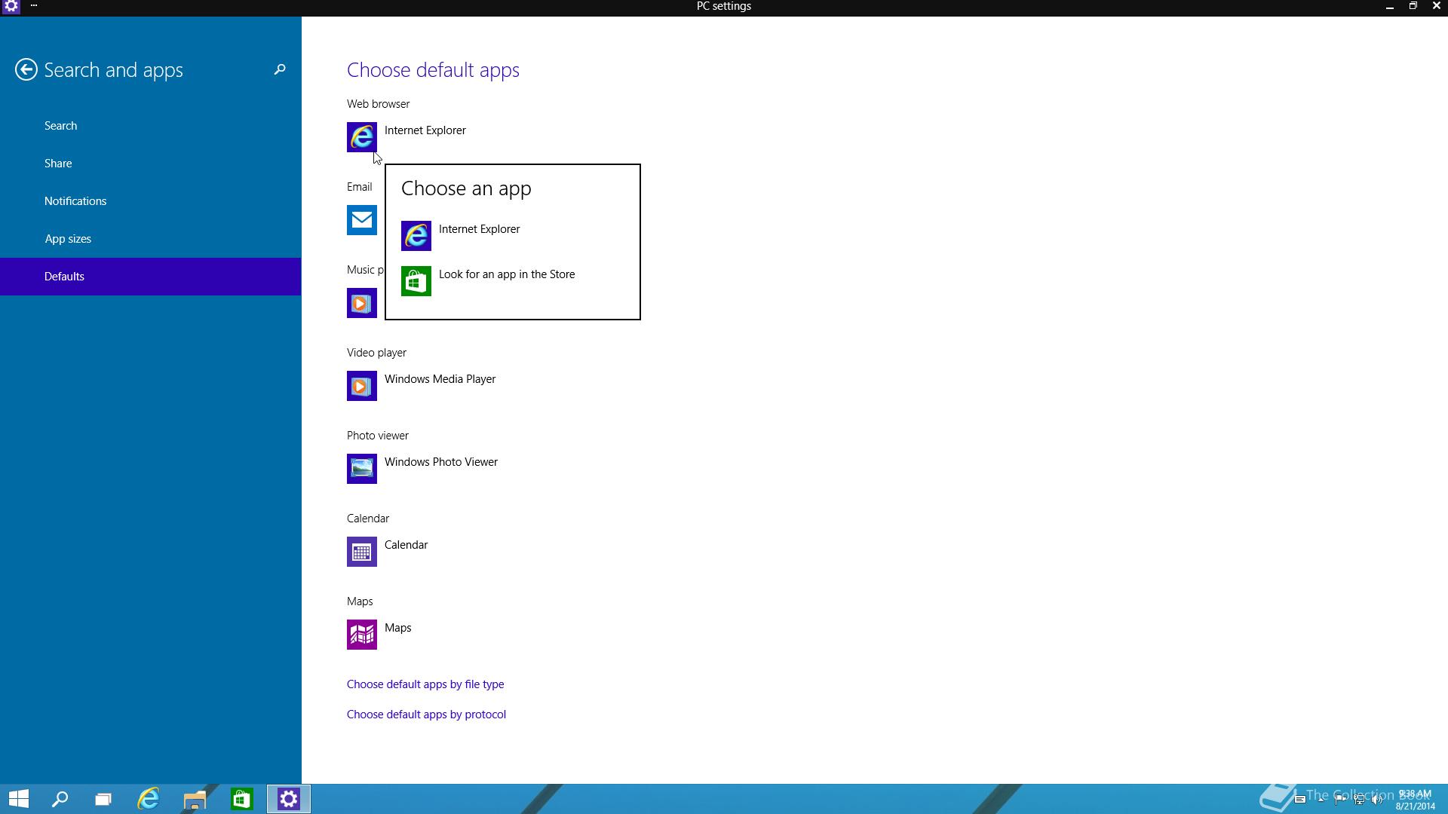
Task: Select the Defaults sidebar item
Action: click(x=64, y=277)
